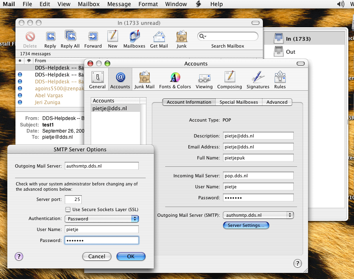Open Outgoing Mail Server (SMTP) dropdown

[258, 215]
